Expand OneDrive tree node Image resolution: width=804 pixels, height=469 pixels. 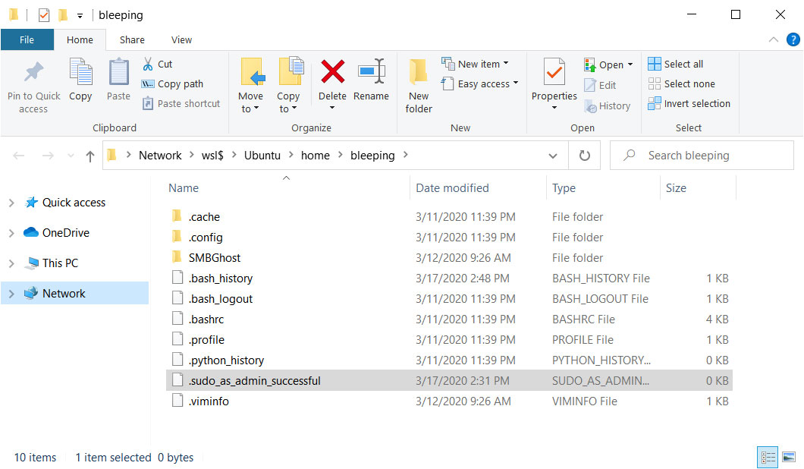pyautogui.click(x=11, y=234)
